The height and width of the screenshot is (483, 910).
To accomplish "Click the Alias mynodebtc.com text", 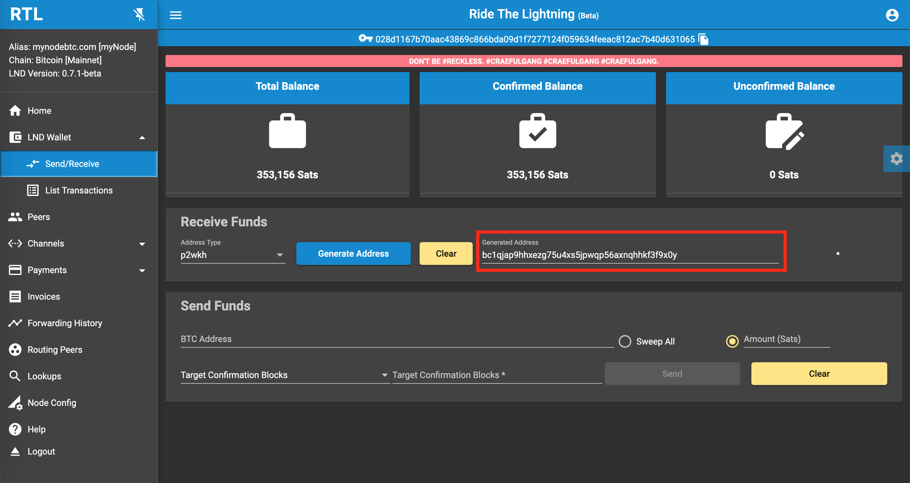I will tap(72, 47).
